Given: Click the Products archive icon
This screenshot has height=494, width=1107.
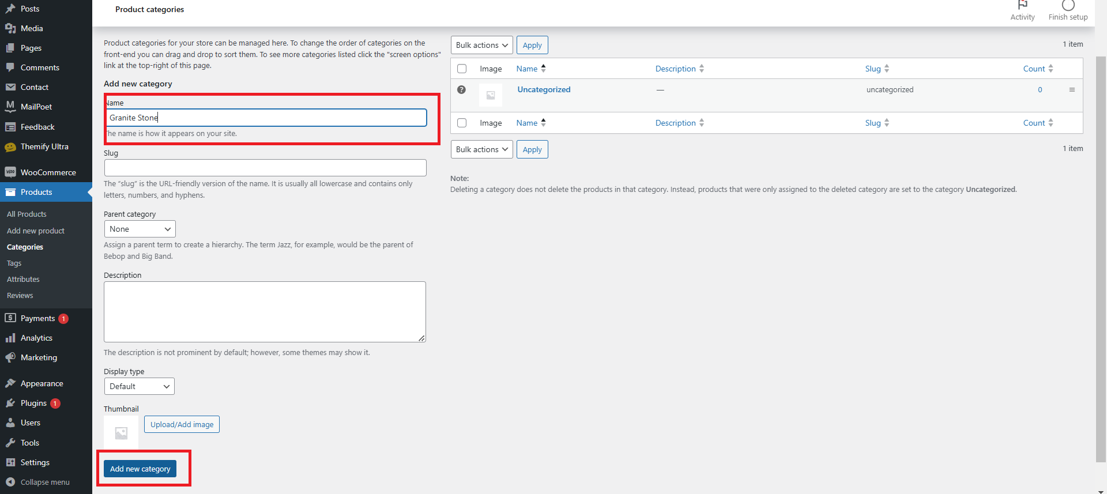Looking at the screenshot, I should tap(10, 192).
